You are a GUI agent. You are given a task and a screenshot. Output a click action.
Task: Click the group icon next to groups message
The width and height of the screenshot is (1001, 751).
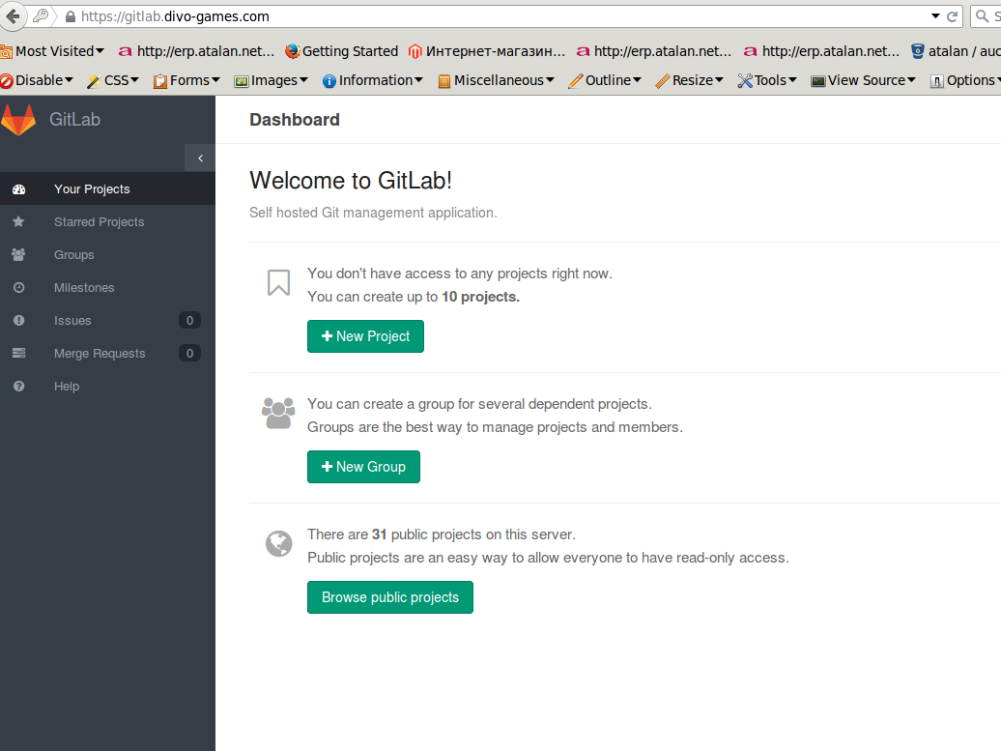(278, 413)
